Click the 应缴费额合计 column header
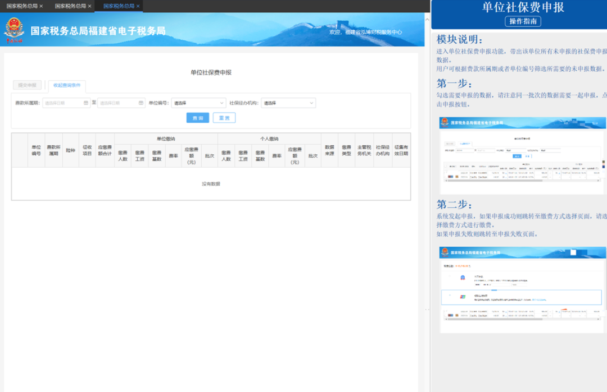Screen dimensions: 607x392 click(105, 150)
